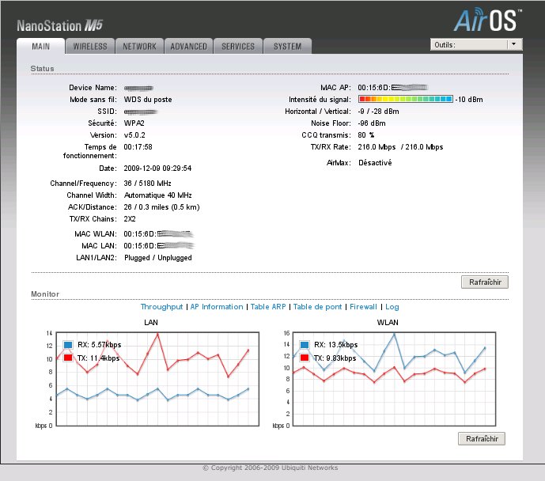This screenshot has height=481, width=545.
Task: Click the NanoStation M5 logo
Action: [x=60, y=26]
